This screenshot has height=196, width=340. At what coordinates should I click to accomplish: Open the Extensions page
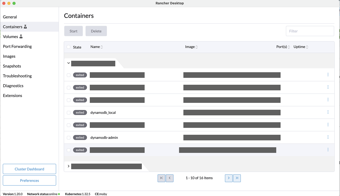pos(29,95)
